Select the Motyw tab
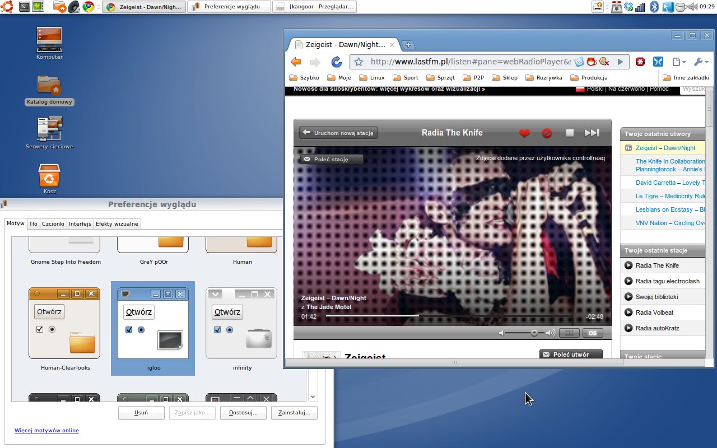The height and width of the screenshot is (448, 717). point(16,223)
